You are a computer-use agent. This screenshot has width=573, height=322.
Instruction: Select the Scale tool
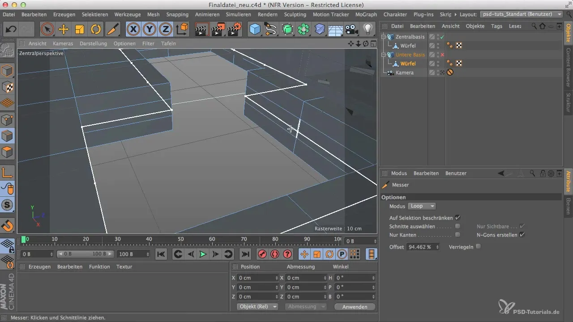point(80,30)
